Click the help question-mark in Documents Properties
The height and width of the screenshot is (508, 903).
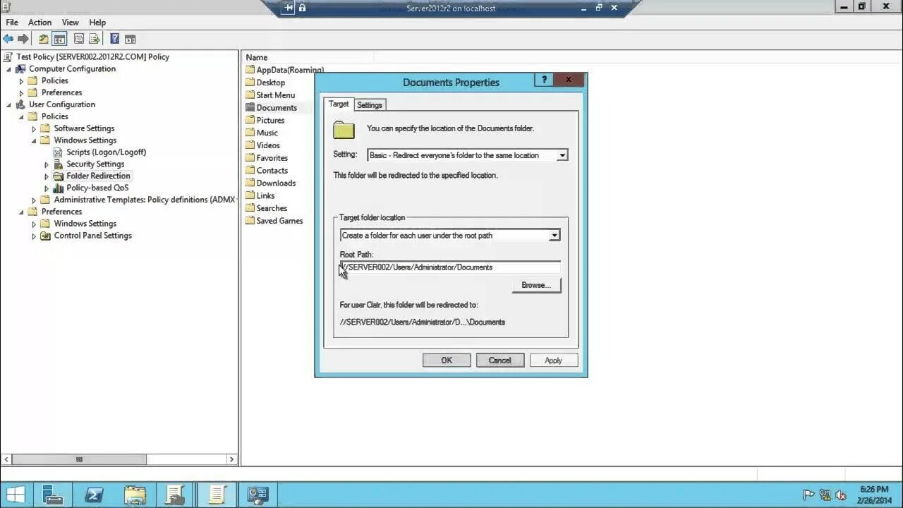pos(544,80)
